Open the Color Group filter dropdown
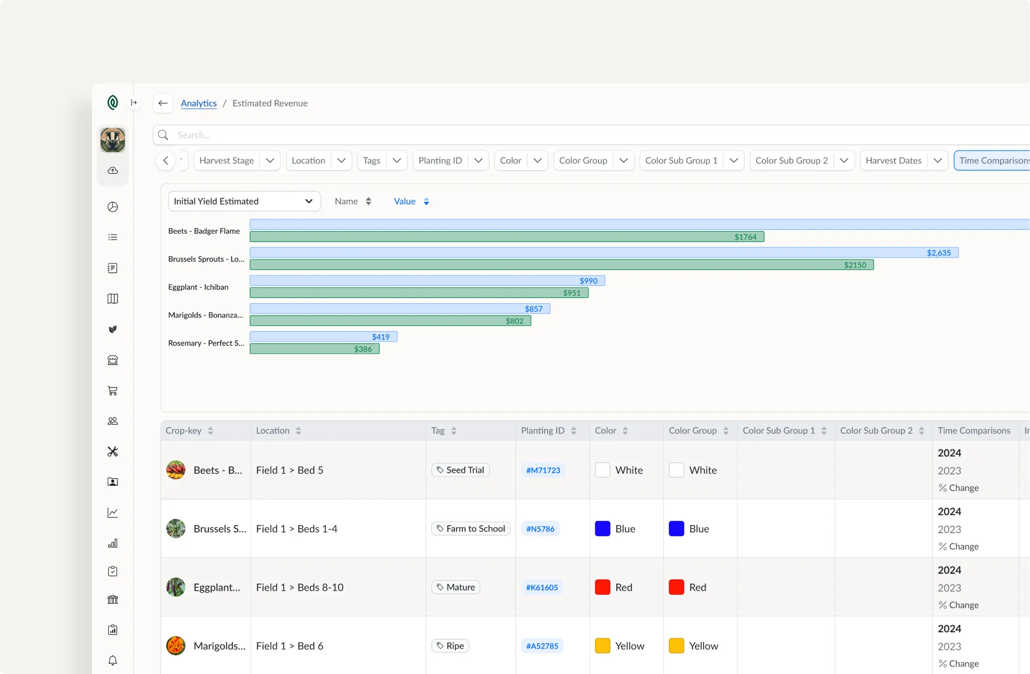 click(x=593, y=160)
